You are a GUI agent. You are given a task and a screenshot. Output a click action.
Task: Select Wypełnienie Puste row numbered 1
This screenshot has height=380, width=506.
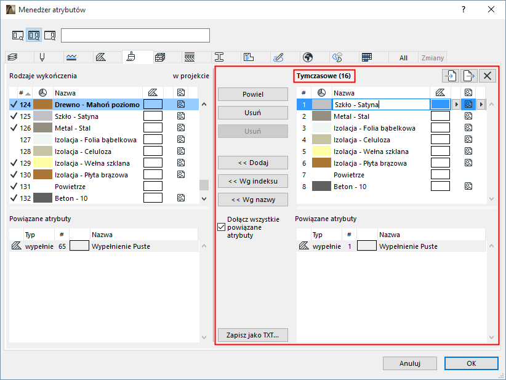[391, 246]
